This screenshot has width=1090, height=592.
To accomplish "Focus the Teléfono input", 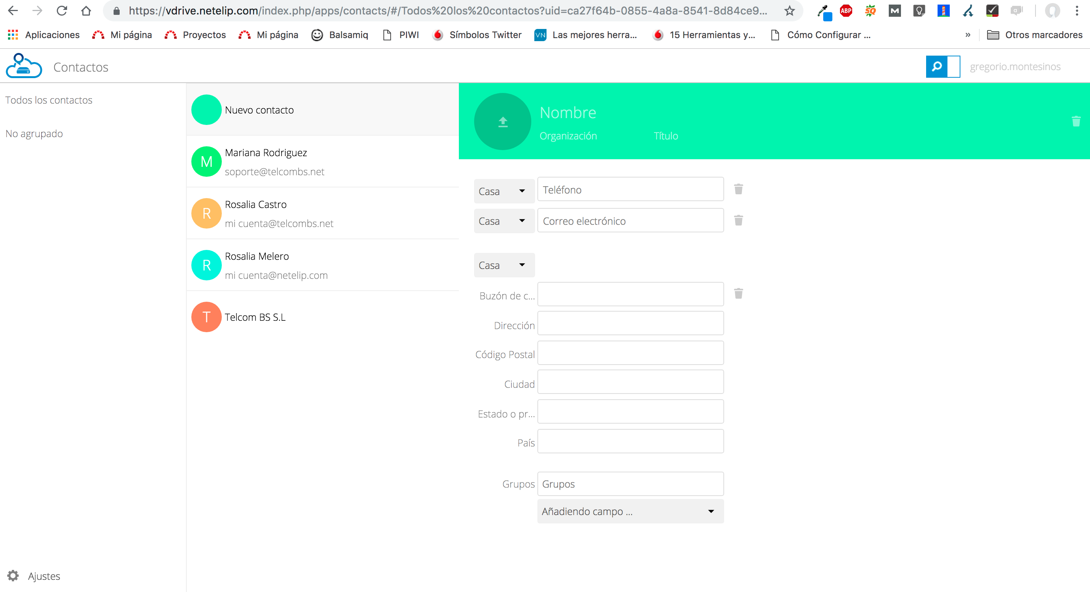I will 630,189.
